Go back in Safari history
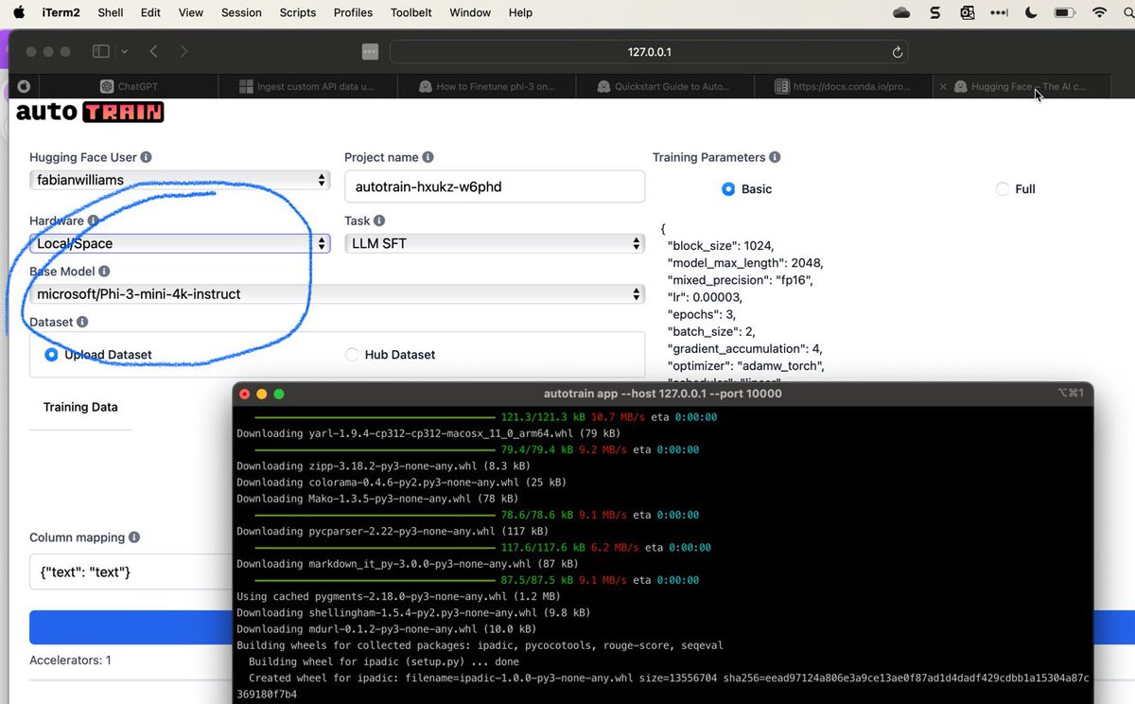The image size is (1135, 704). click(153, 51)
